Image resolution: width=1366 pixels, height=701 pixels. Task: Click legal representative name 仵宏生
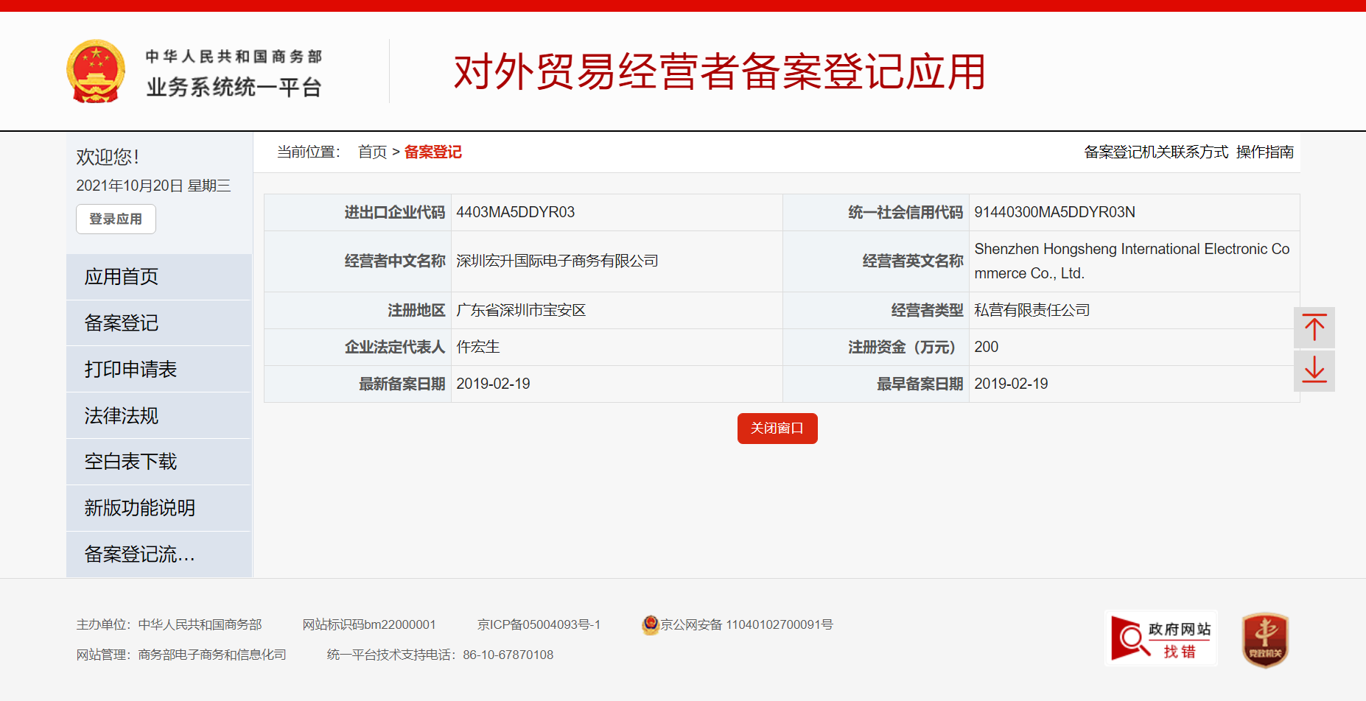point(478,347)
